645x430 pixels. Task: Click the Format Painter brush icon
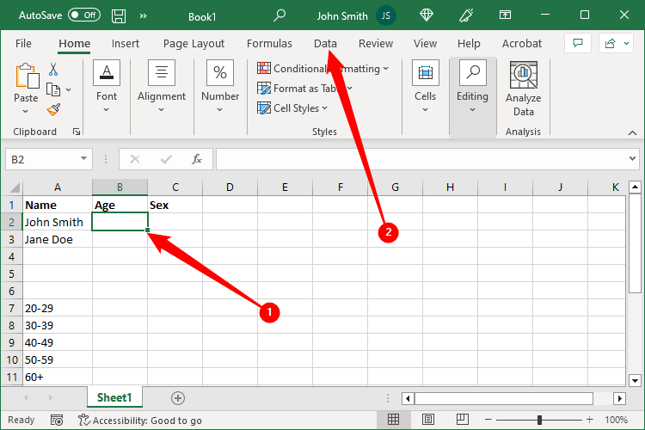coord(53,109)
